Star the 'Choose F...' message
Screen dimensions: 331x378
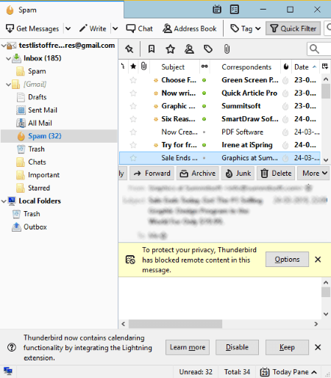pyautogui.click(x=133, y=80)
